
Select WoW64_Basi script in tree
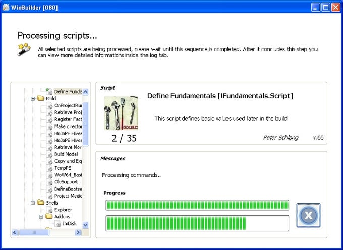click(x=68, y=175)
